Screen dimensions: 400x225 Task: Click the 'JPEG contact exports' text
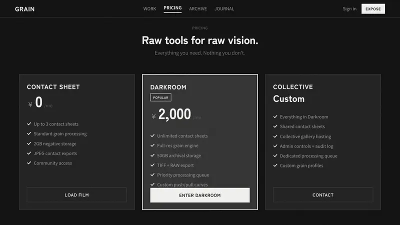[55, 153]
